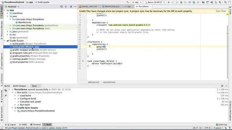Click the Project Structure folder icon
Image resolution: width=232 pixels, height=130 pixels.
203,2
